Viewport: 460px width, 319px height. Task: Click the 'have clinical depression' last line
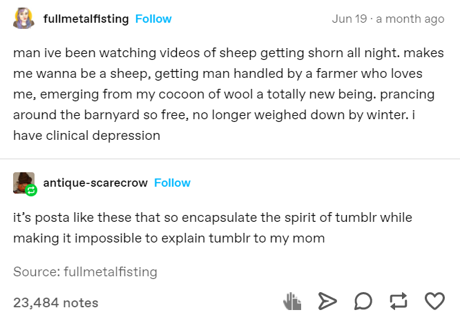(x=86, y=135)
